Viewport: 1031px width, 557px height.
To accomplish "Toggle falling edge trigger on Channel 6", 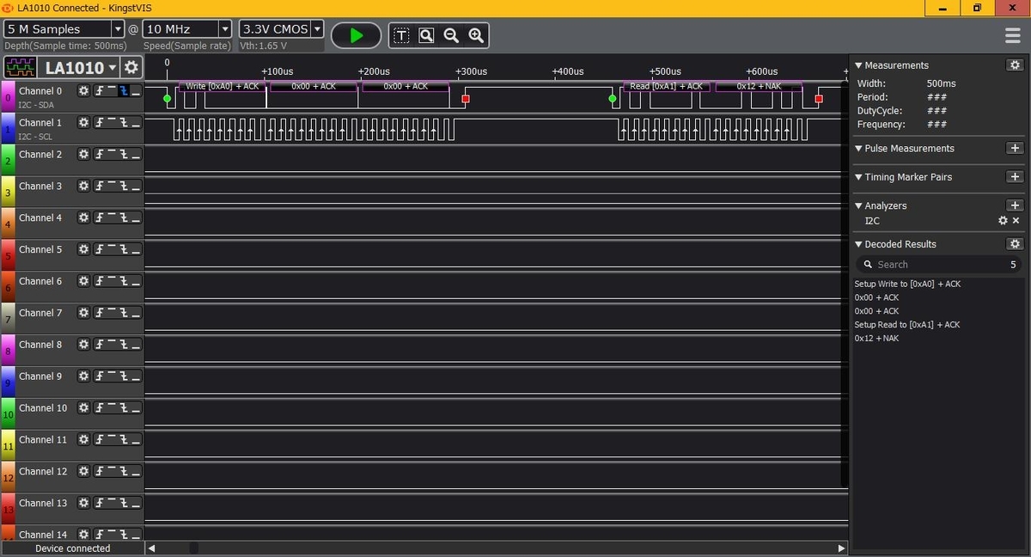I will (x=124, y=281).
